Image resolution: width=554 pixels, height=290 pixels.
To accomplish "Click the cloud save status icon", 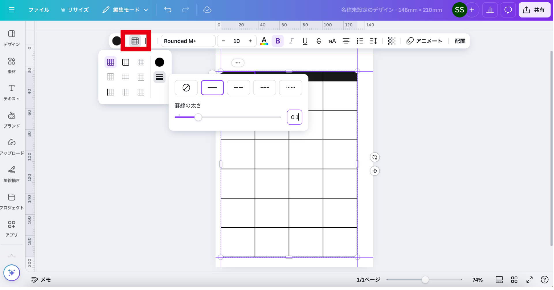I will (x=207, y=10).
